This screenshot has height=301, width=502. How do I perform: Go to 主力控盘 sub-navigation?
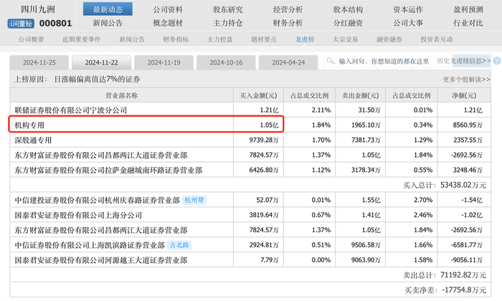coord(219,39)
